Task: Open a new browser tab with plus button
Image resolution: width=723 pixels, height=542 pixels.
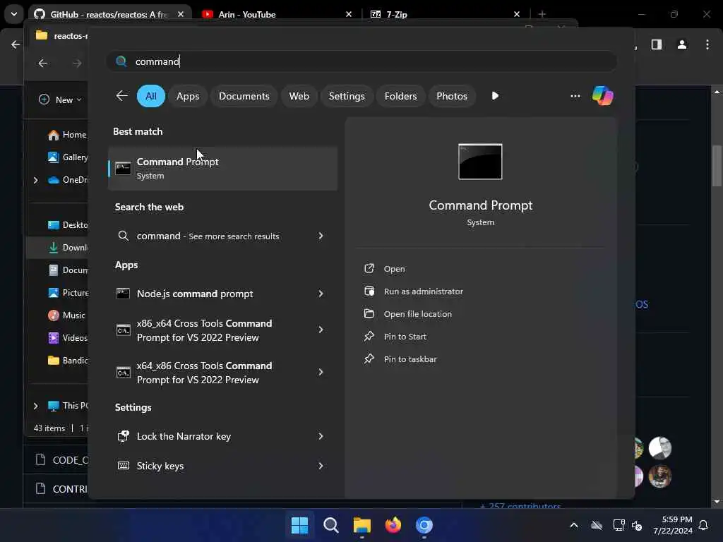Action: click(x=542, y=14)
